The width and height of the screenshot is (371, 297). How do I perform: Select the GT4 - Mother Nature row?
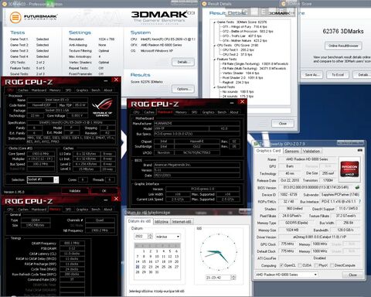(245, 41)
